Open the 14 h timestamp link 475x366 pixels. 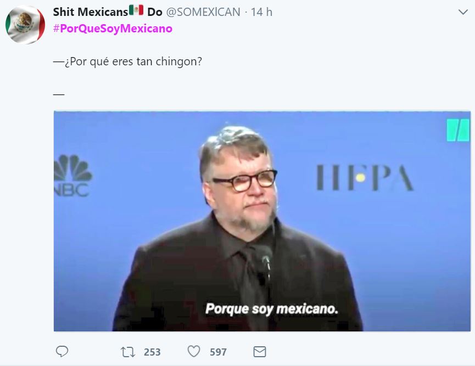tap(261, 12)
